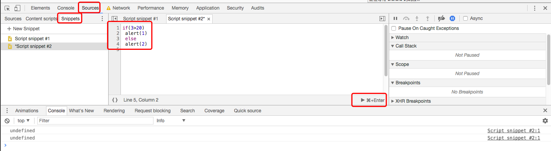
Task: Enable the Async checkbox
Action: (x=465, y=18)
